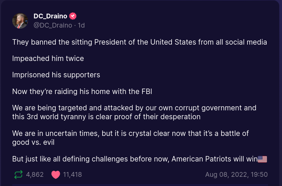The height and width of the screenshot is (186, 282).
Task: Select the "Imprisoned his supporters" line
Action: pyautogui.click(x=56, y=75)
